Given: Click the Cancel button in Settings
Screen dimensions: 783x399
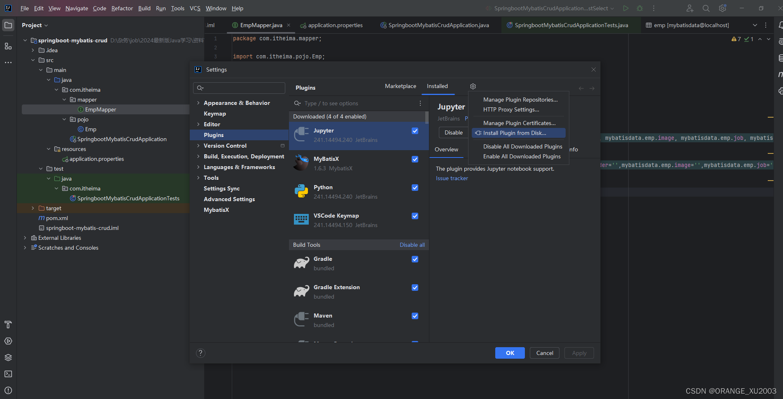Looking at the screenshot, I should click(545, 353).
